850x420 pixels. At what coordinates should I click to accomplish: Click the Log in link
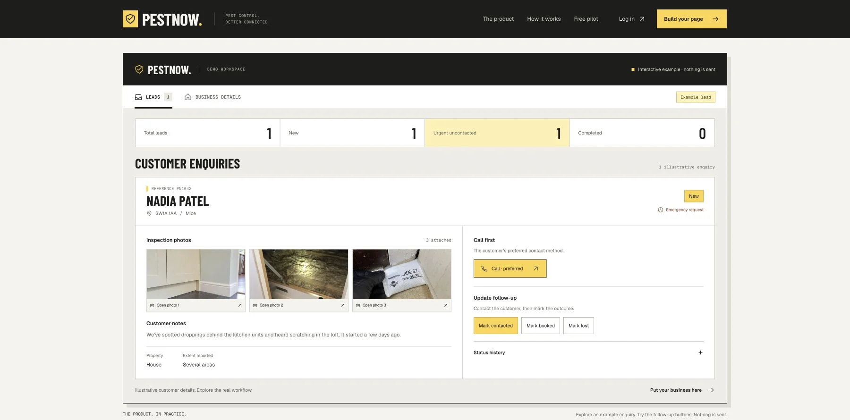click(x=631, y=19)
